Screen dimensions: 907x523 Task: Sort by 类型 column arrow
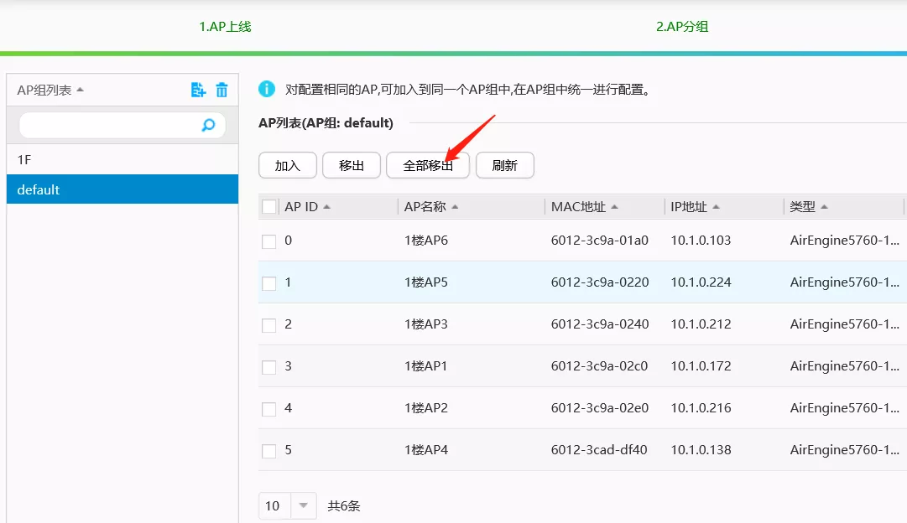coord(825,207)
